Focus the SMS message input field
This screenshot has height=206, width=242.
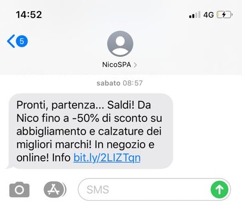[x=154, y=190]
